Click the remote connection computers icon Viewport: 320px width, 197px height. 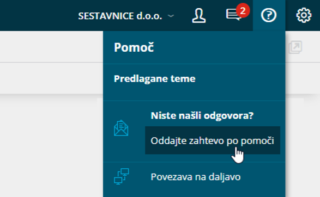[121, 176]
